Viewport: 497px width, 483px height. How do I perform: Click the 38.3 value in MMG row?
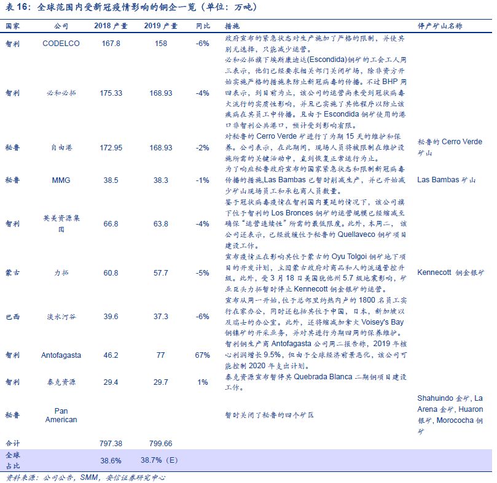coord(161,180)
